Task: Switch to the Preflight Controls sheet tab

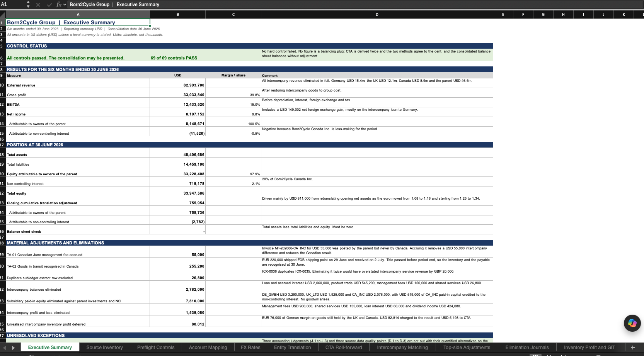Action: (x=156, y=348)
